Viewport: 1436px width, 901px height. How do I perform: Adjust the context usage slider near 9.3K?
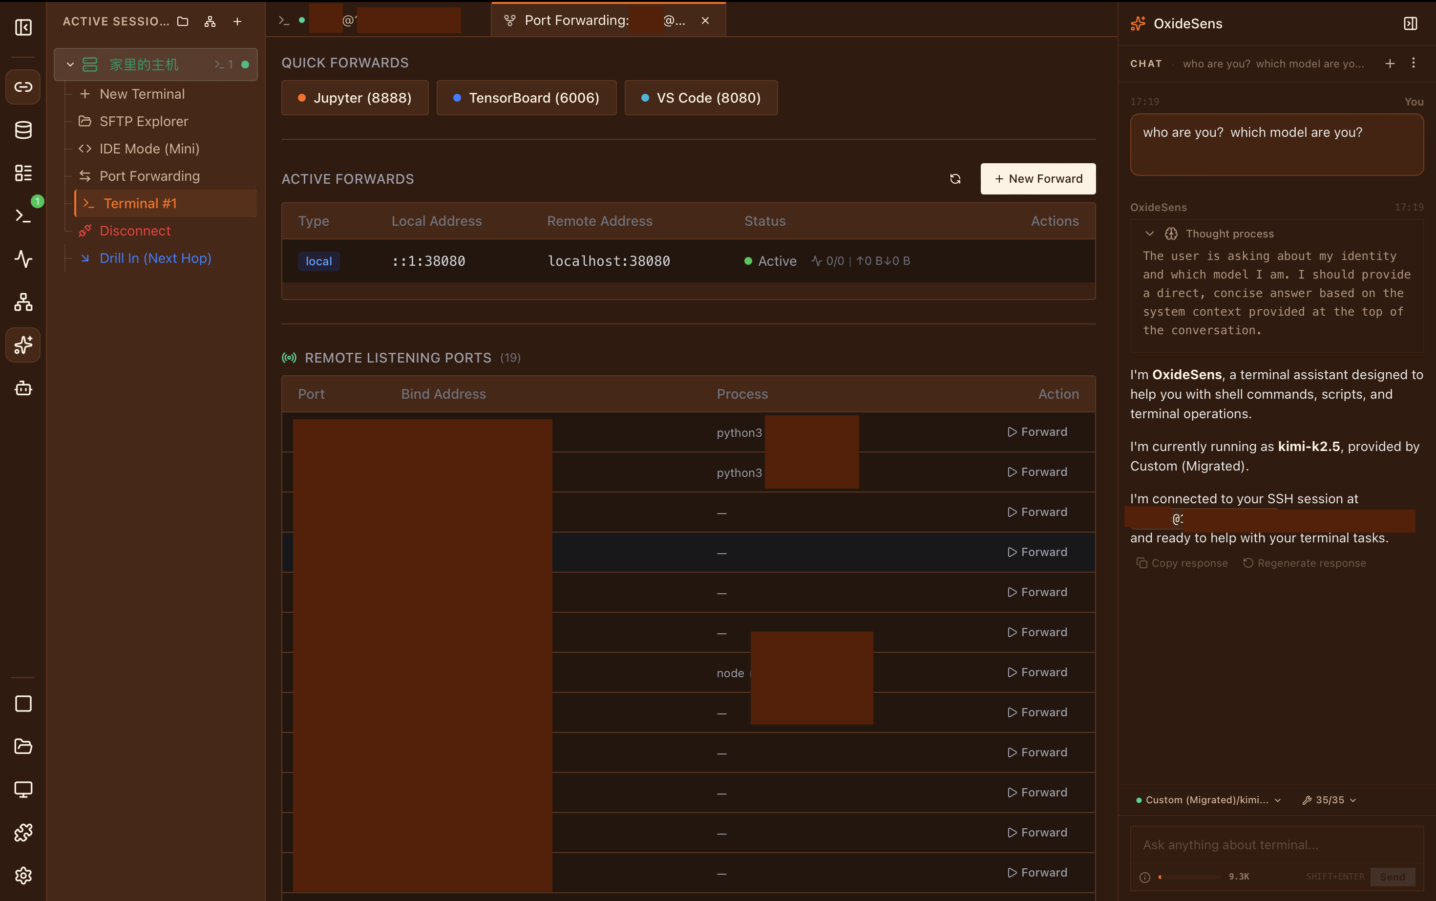[x=1190, y=877]
